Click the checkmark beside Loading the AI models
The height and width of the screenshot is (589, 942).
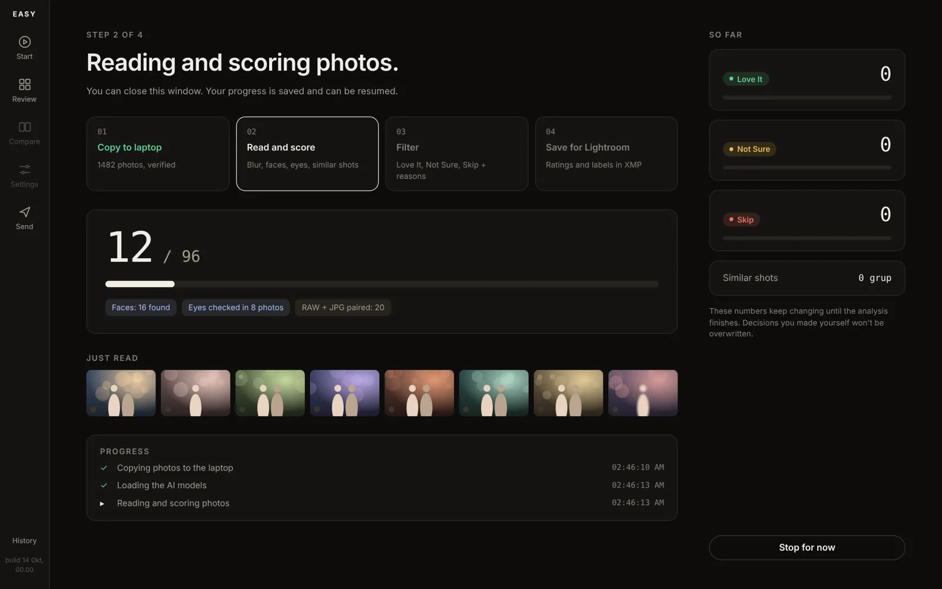(104, 485)
